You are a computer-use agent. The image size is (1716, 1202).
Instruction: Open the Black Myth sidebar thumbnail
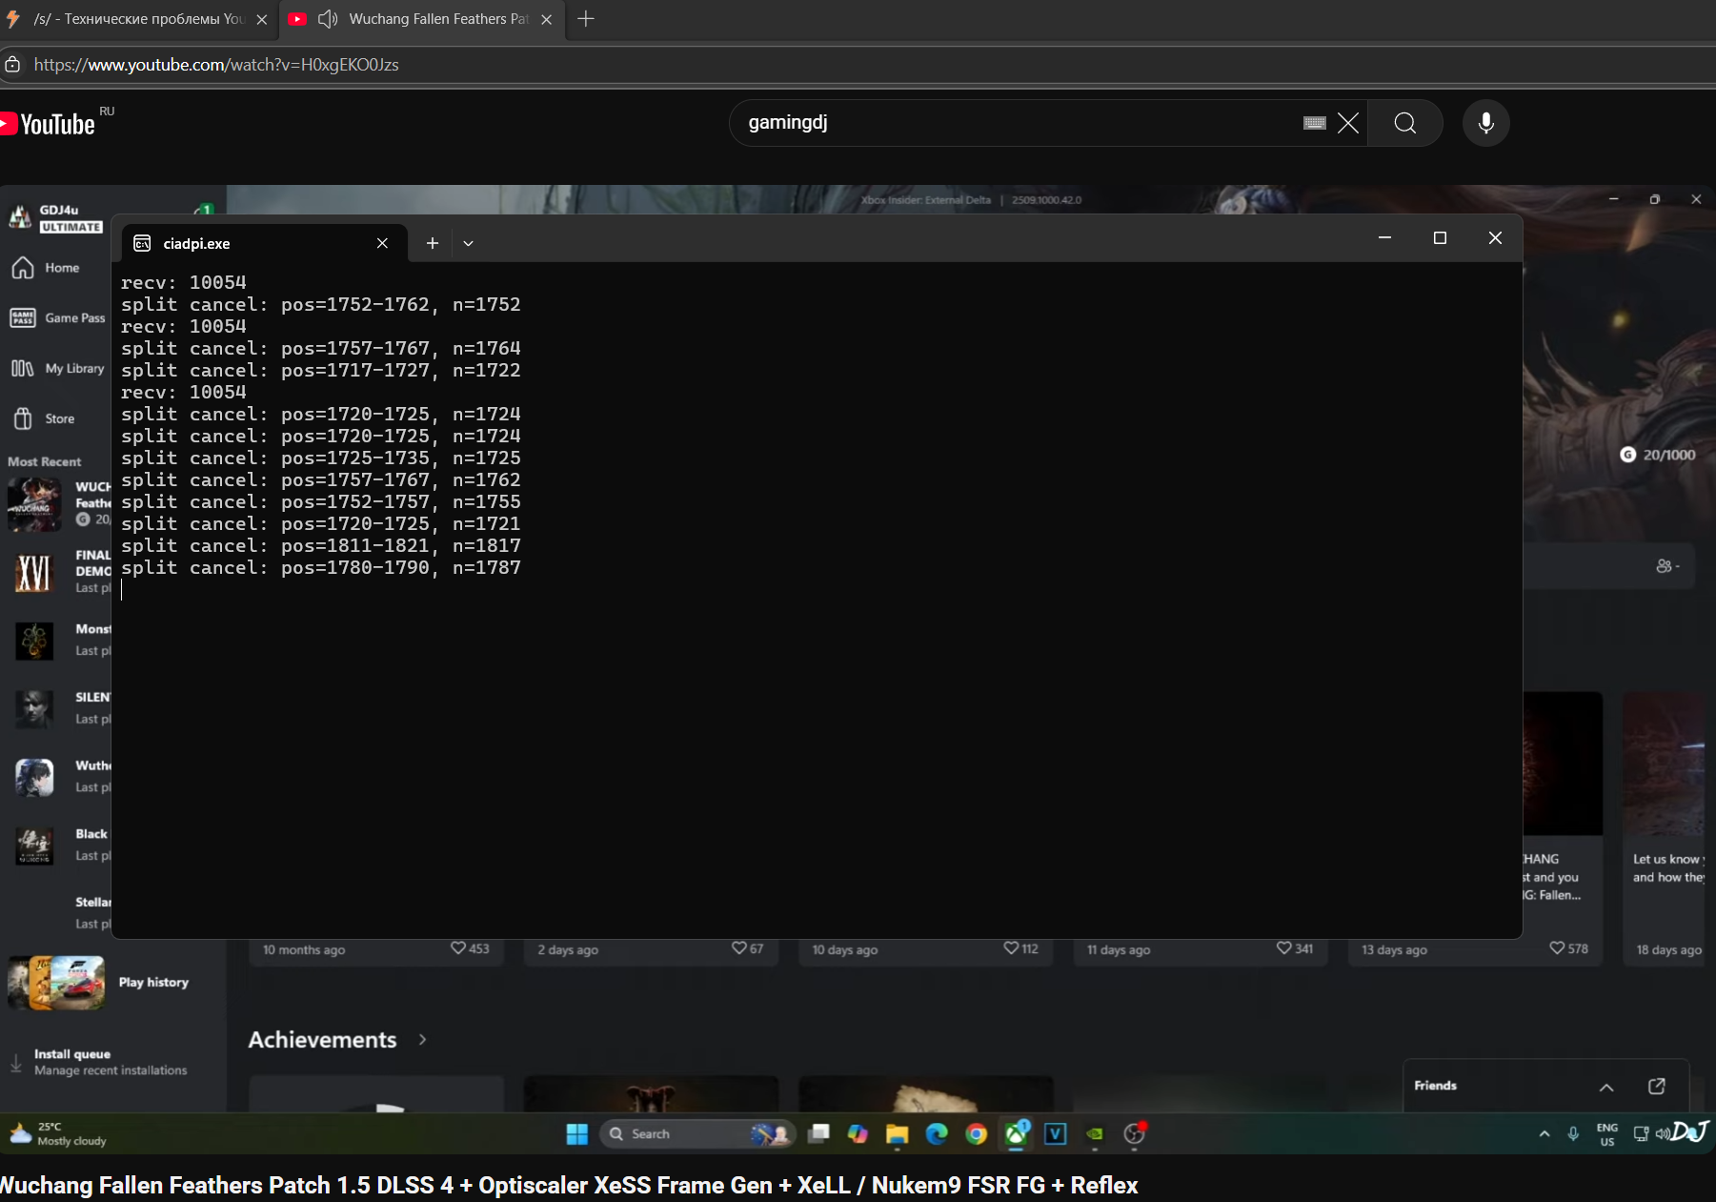coord(34,845)
